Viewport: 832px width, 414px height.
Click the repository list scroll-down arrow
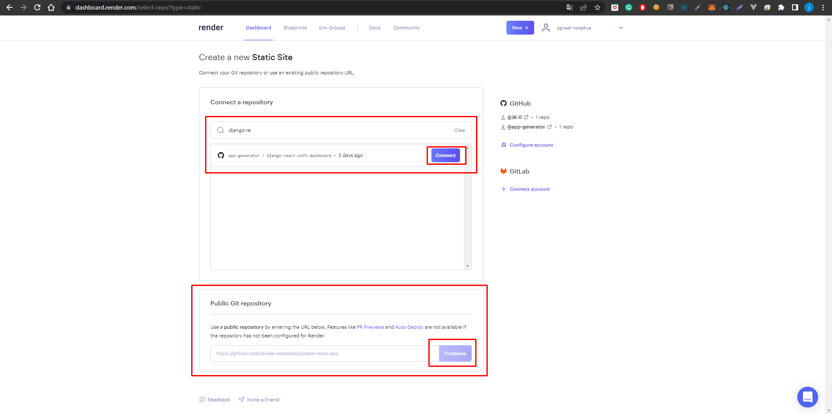click(467, 265)
